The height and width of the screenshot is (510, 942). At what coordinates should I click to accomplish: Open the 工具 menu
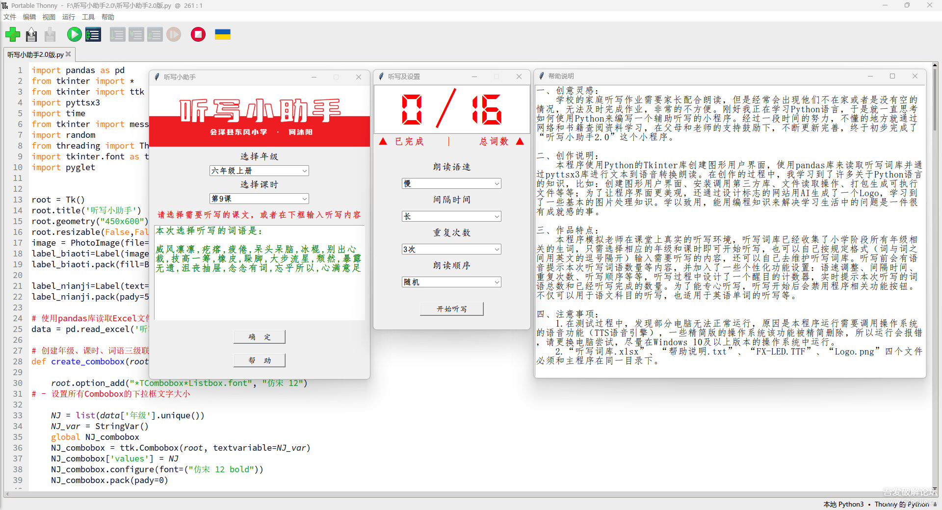(88, 17)
